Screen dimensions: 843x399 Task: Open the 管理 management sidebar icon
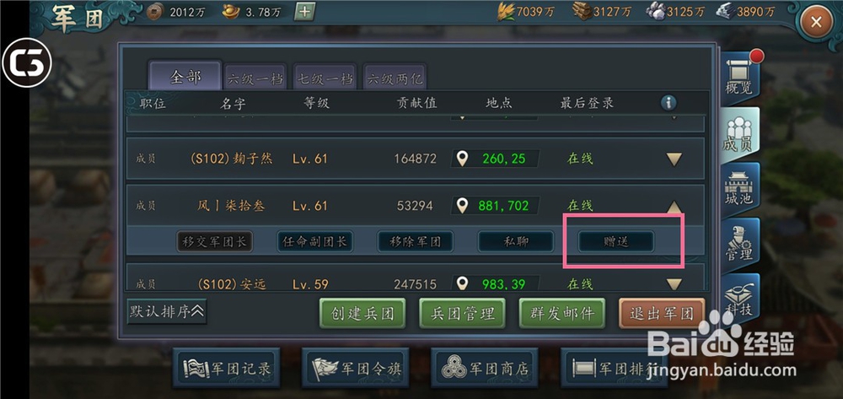pos(739,244)
